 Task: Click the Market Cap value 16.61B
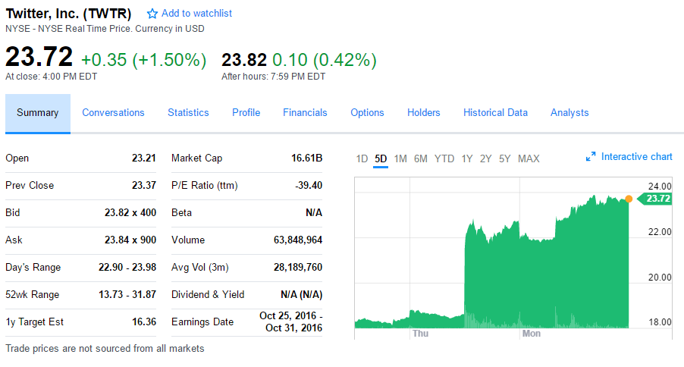306,158
